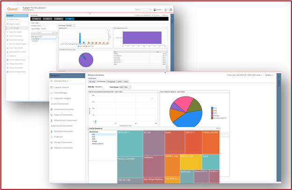Maximize the Cost by Resources popup
Screen dimensions: 292x190
pos(217,129)
